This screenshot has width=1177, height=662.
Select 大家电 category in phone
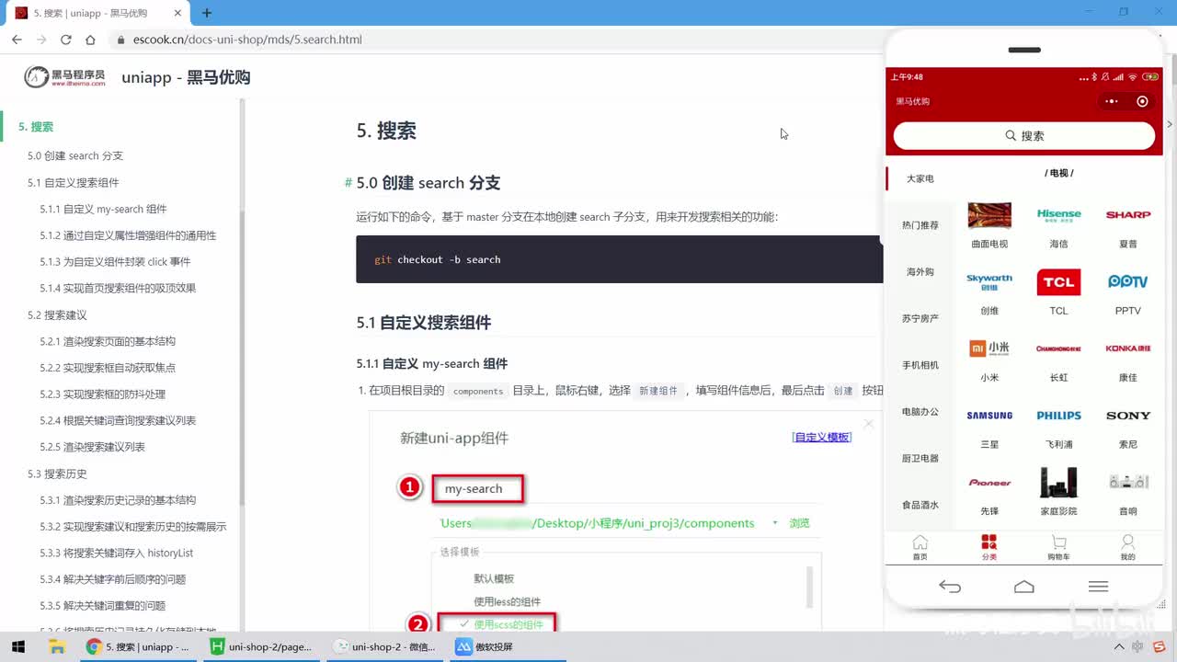tap(920, 178)
